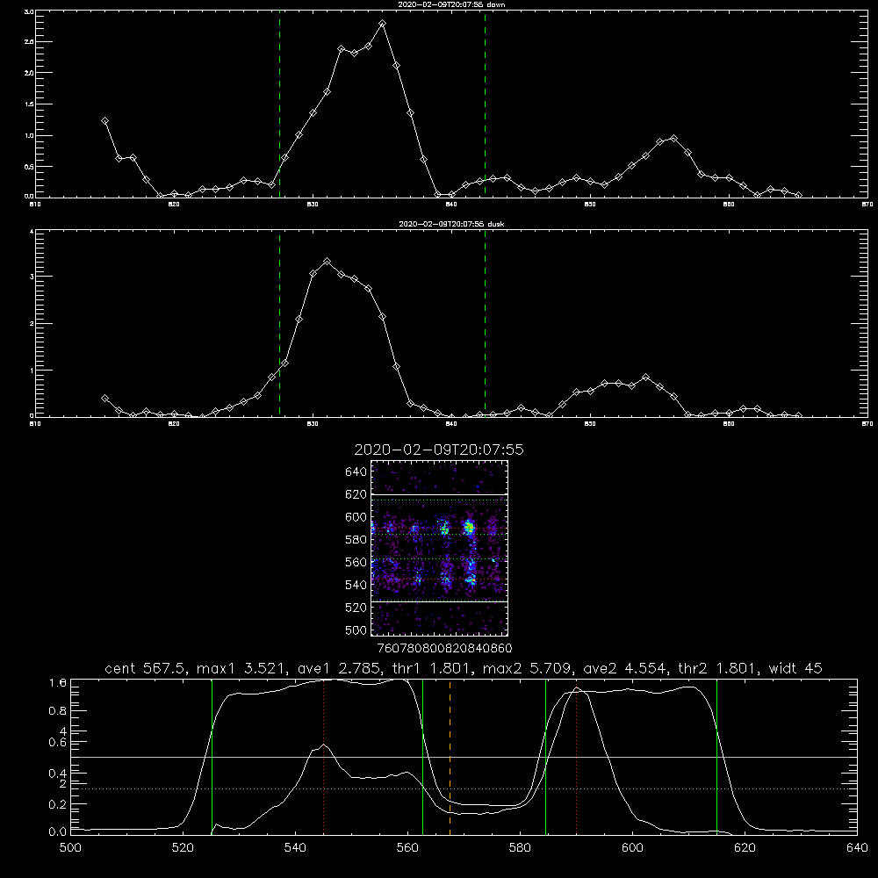
Task: Click dusk plot's green dashed line near 828
Action: [279, 324]
